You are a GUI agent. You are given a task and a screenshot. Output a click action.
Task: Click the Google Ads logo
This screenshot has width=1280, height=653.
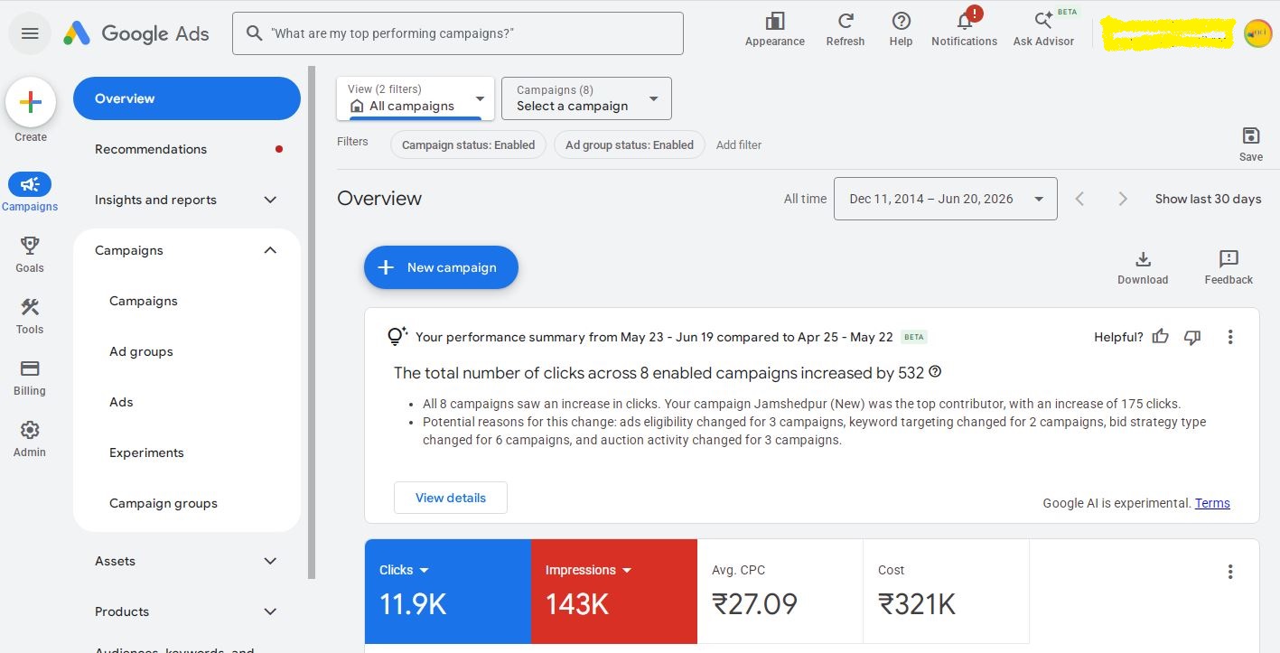pos(136,34)
